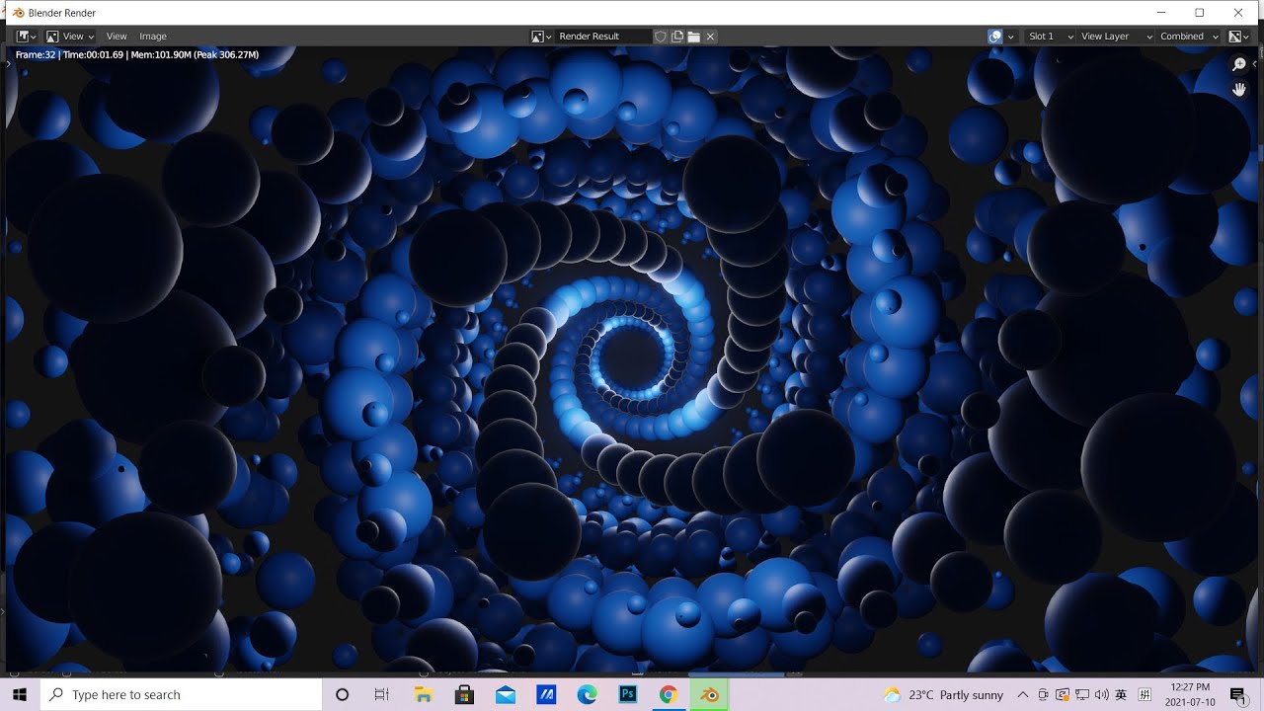Click the Blender taskbar icon
1264x711 pixels.
tap(709, 694)
